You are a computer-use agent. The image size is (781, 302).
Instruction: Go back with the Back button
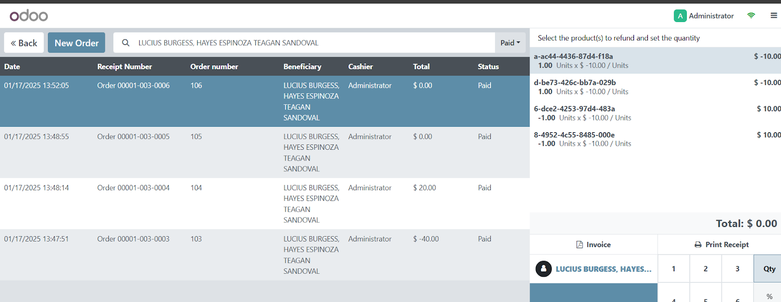pos(24,43)
